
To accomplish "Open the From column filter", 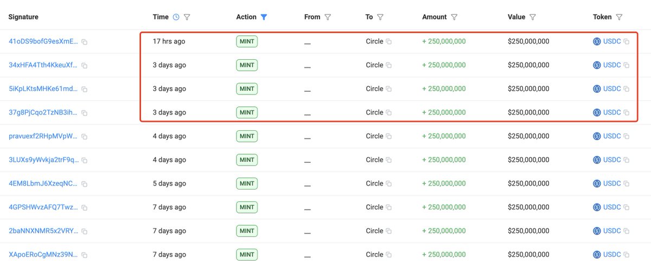I will (x=328, y=17).
